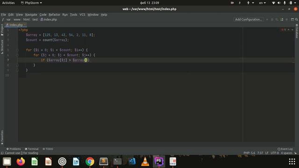Click fold end marker on line 8
The image size is (299, 168).
tap(17, 65)
